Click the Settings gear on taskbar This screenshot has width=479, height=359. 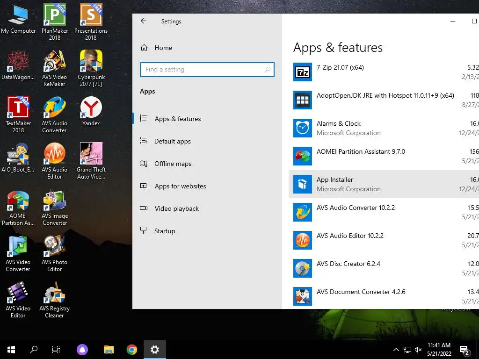(155, 350)
